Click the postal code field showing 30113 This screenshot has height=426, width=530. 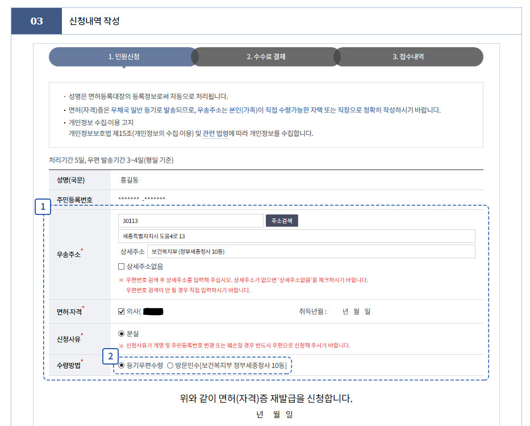191,221
